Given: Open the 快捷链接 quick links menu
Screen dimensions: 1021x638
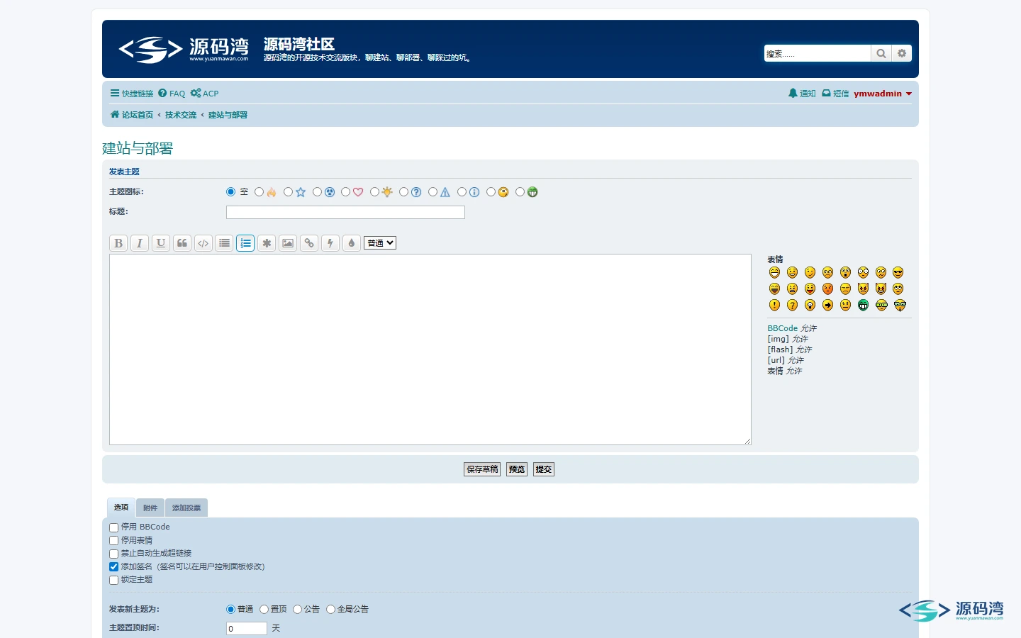Looking at the screenshot, I should pos(132,94).
